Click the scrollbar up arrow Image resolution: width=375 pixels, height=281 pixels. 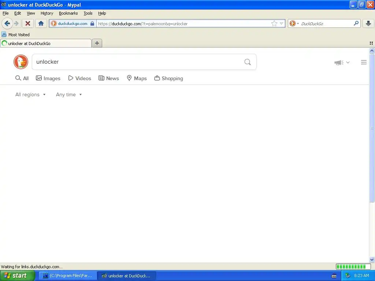[372, 50]
